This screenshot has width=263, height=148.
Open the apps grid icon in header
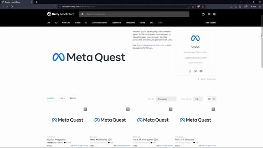209,14
